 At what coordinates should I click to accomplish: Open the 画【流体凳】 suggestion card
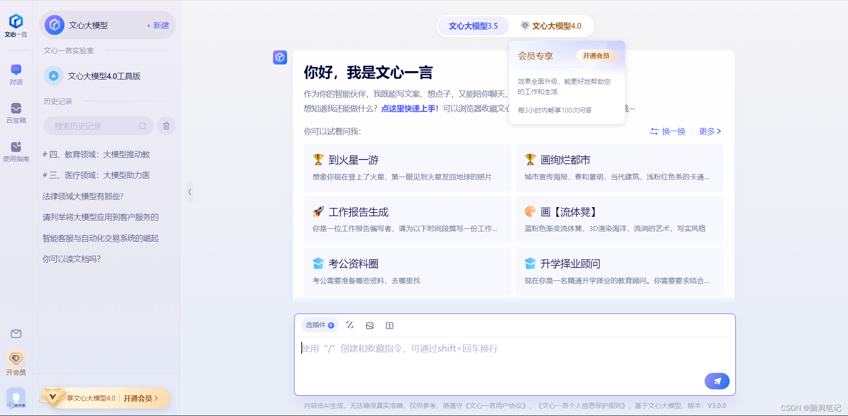[x=619, y=219]
